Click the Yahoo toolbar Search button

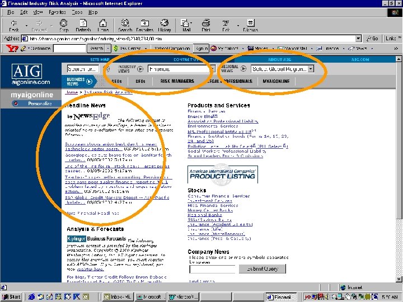pos(96,48)
